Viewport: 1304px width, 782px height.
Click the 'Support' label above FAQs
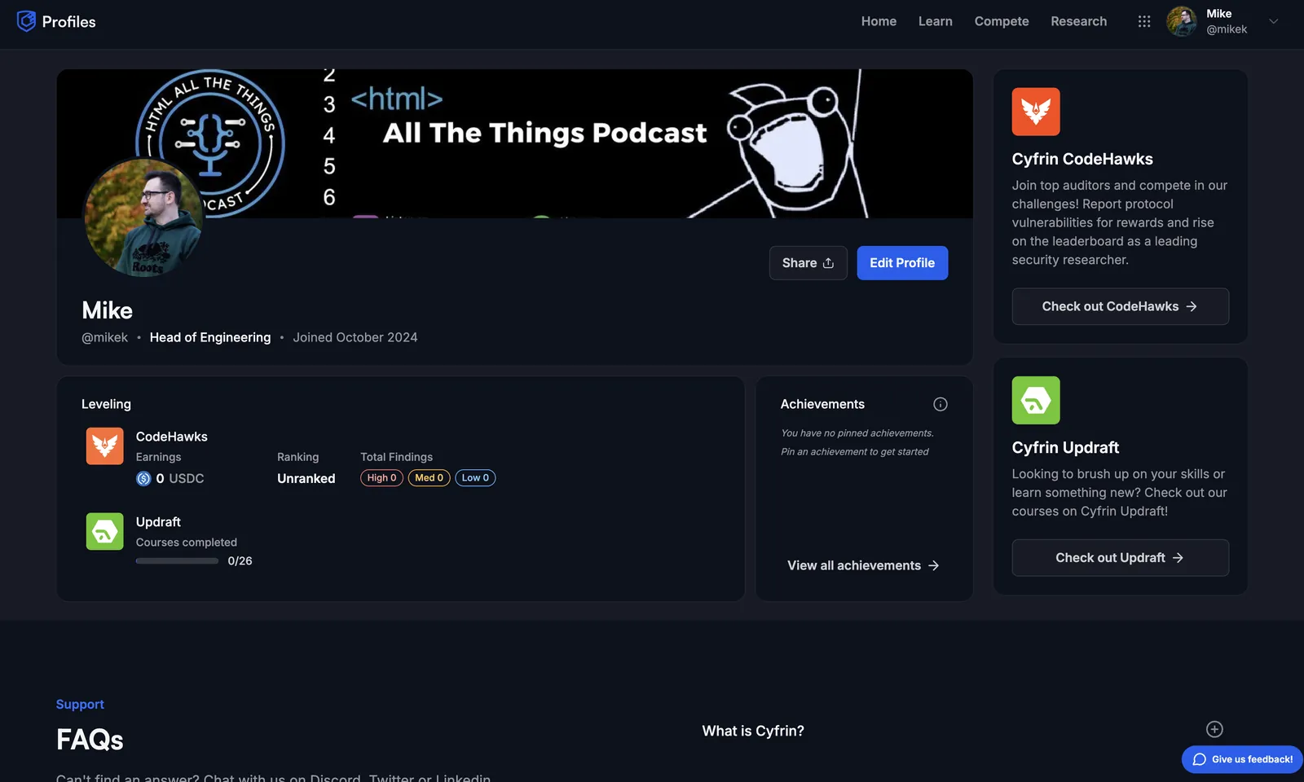click(x=80, y=705)
